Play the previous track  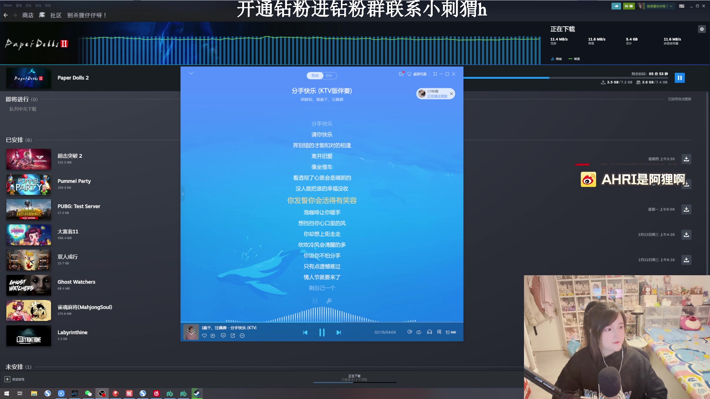[x=305, y=332]
